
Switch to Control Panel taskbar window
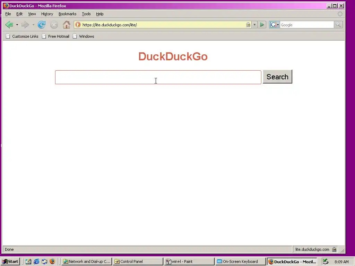[x=138, y=261]
